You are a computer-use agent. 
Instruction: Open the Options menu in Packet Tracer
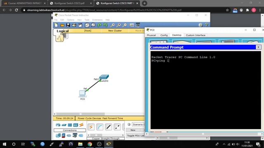coord(71,20)
